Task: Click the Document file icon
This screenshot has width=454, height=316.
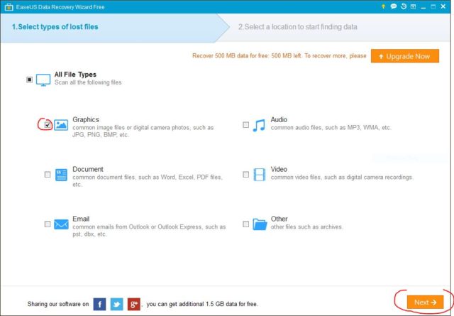Action: pos(61,175)
